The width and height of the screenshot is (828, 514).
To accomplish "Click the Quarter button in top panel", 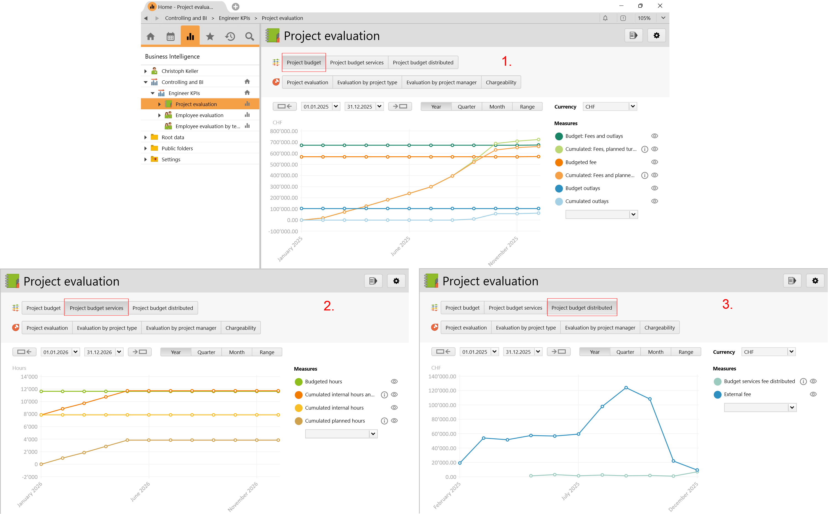I will (x=467, y=107).
